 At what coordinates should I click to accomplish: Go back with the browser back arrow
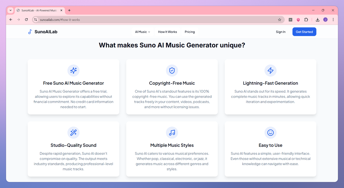pyautogui.click(x=11, y=20)
